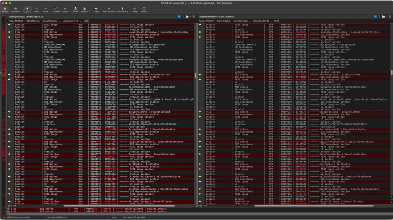This screenshot has height=220, width=393.
Task: Click copy arrow on left CapsuleProcessorDxe row
Action: tap(9, 142)
